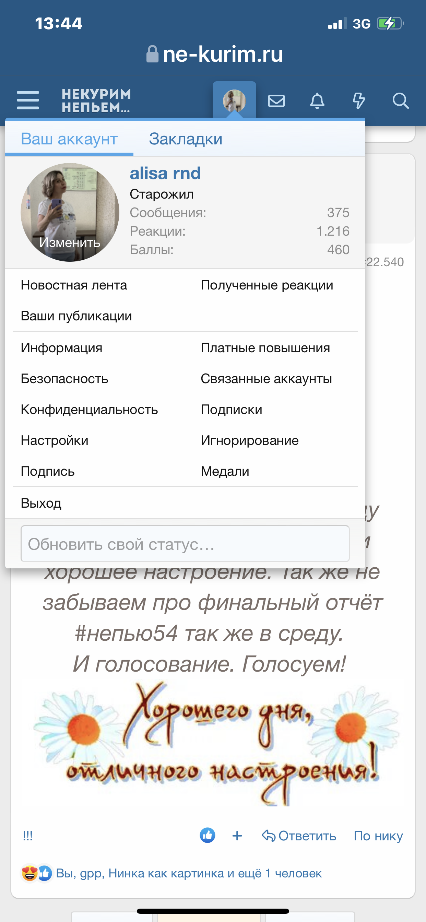Click Выход to log out
Screen dimensions: 426x922
coord(41,503)
